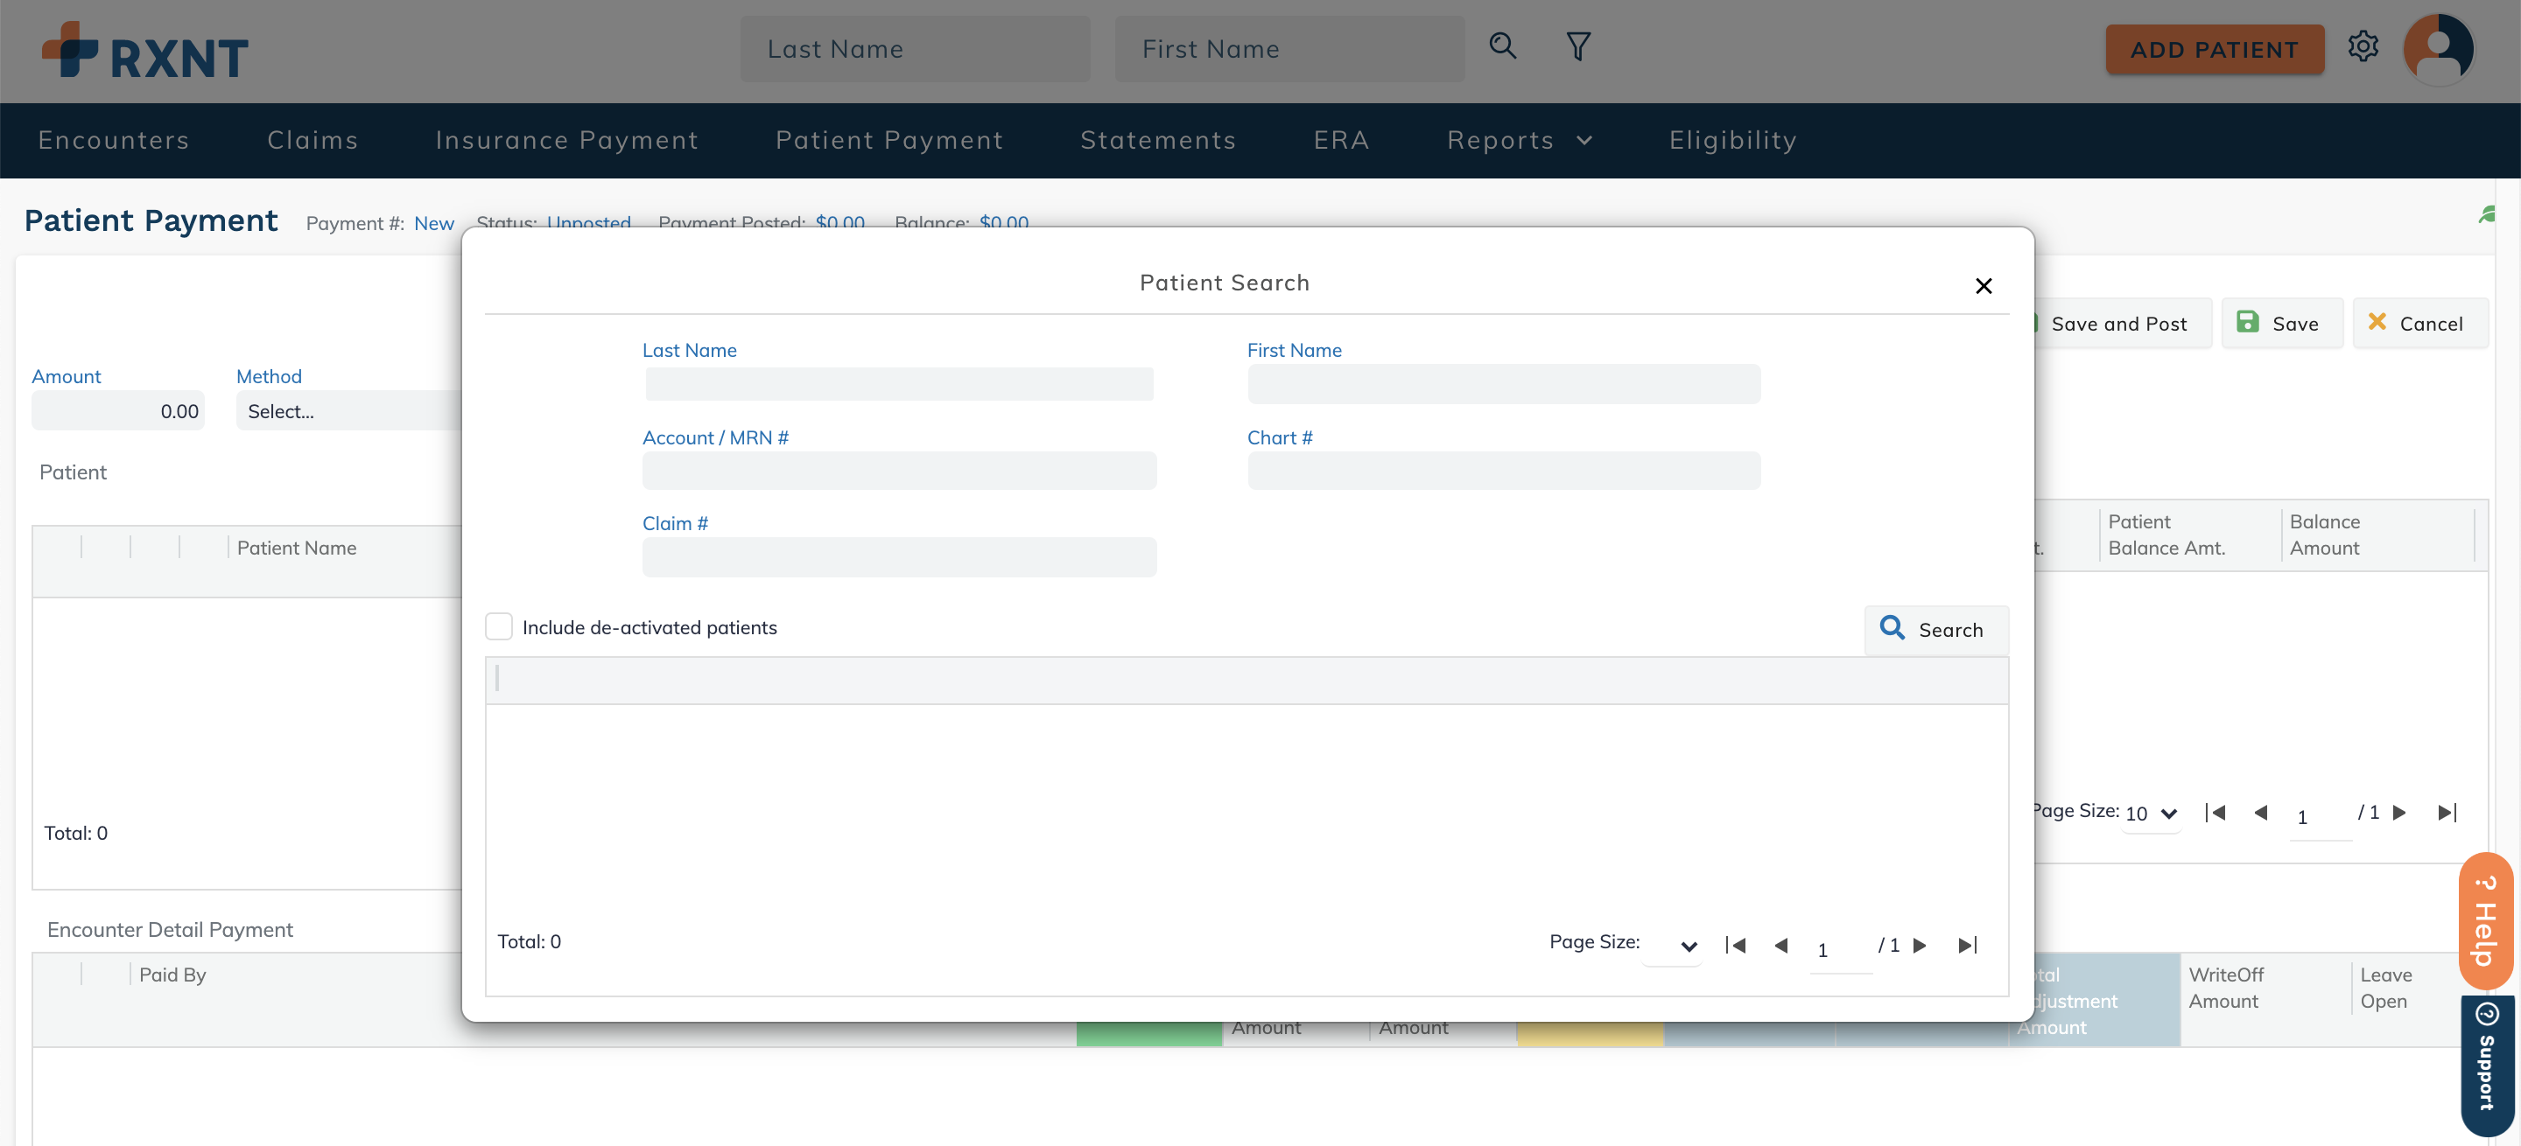The height and width of the screenshot is (1146, 2521).
Task: Go to first page in Patient Search results
Action: pos(1735,945)
